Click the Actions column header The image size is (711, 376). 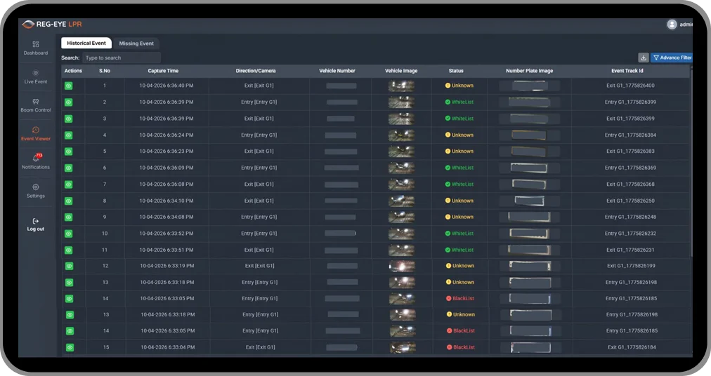73,71
